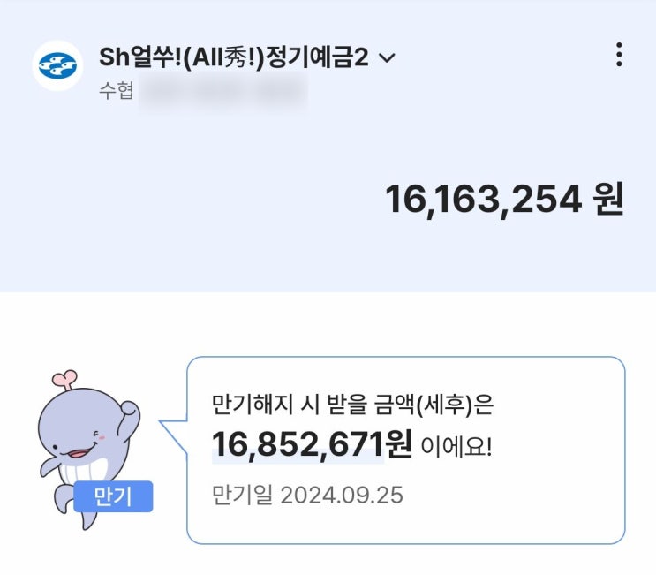Click the 만기일 2024.09.25 maturity date

pyautogui.click(x=307, y=496)
